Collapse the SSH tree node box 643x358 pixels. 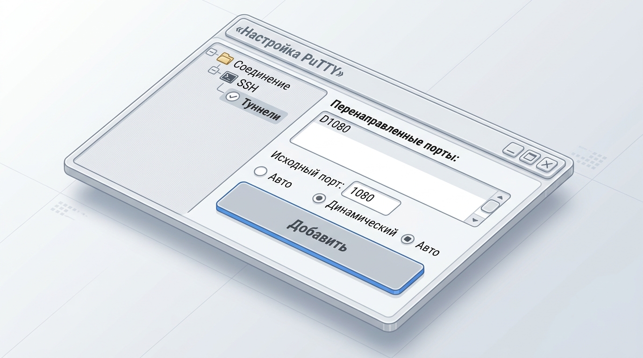pyautogui.click(x=214, y=71)
